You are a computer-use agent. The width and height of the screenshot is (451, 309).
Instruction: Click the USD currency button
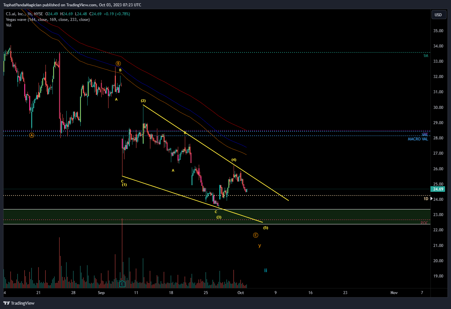click(438, 15)
